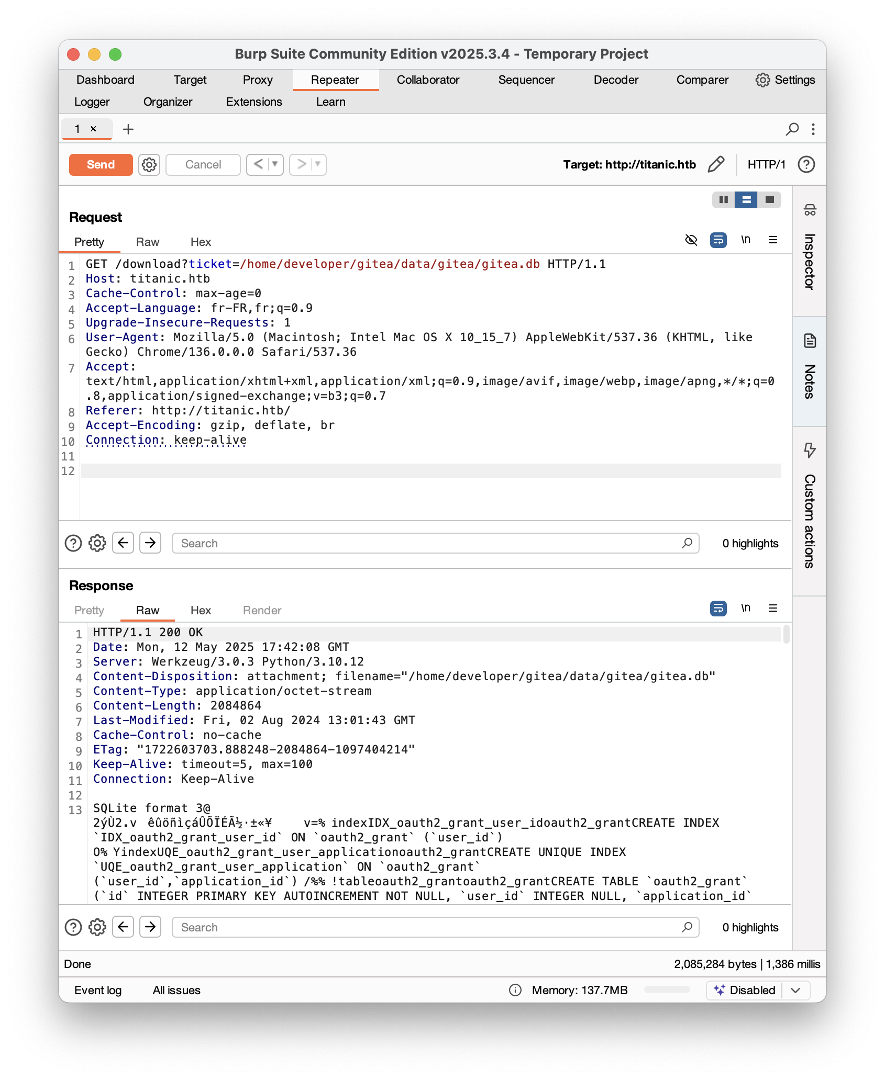Open the Extensions tab
The height and width of the screenshot is (1080, 885).
click(254, 102)
